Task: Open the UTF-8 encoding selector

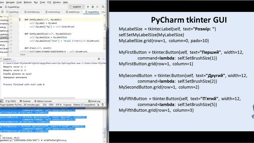Action: [x=58, y=105]
